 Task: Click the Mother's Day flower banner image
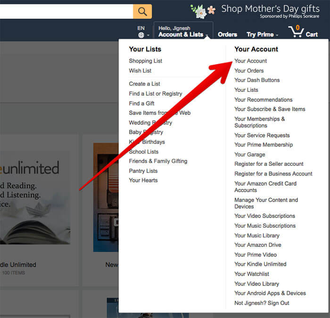tap(203, 11)
